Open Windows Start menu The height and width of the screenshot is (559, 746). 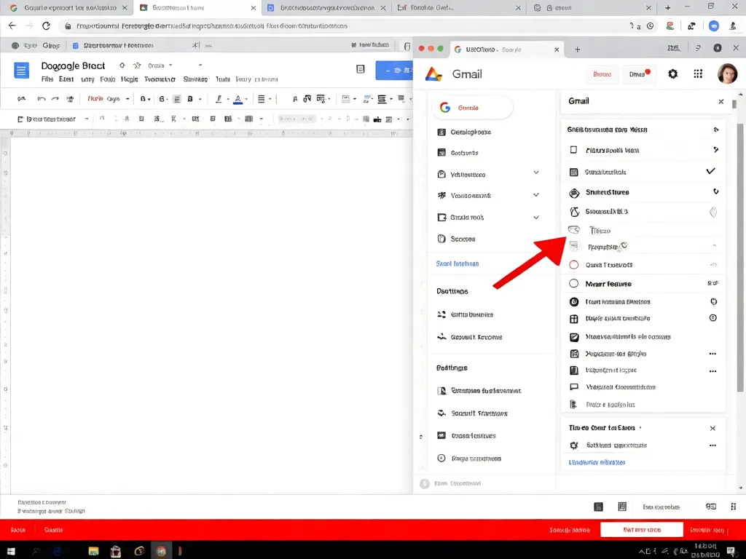[10, 552]
